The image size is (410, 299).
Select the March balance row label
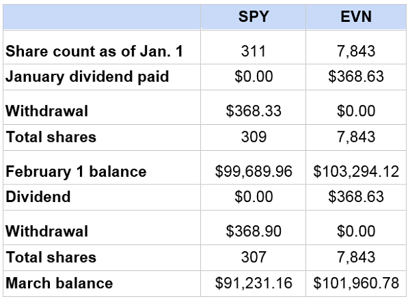(59, 283)
